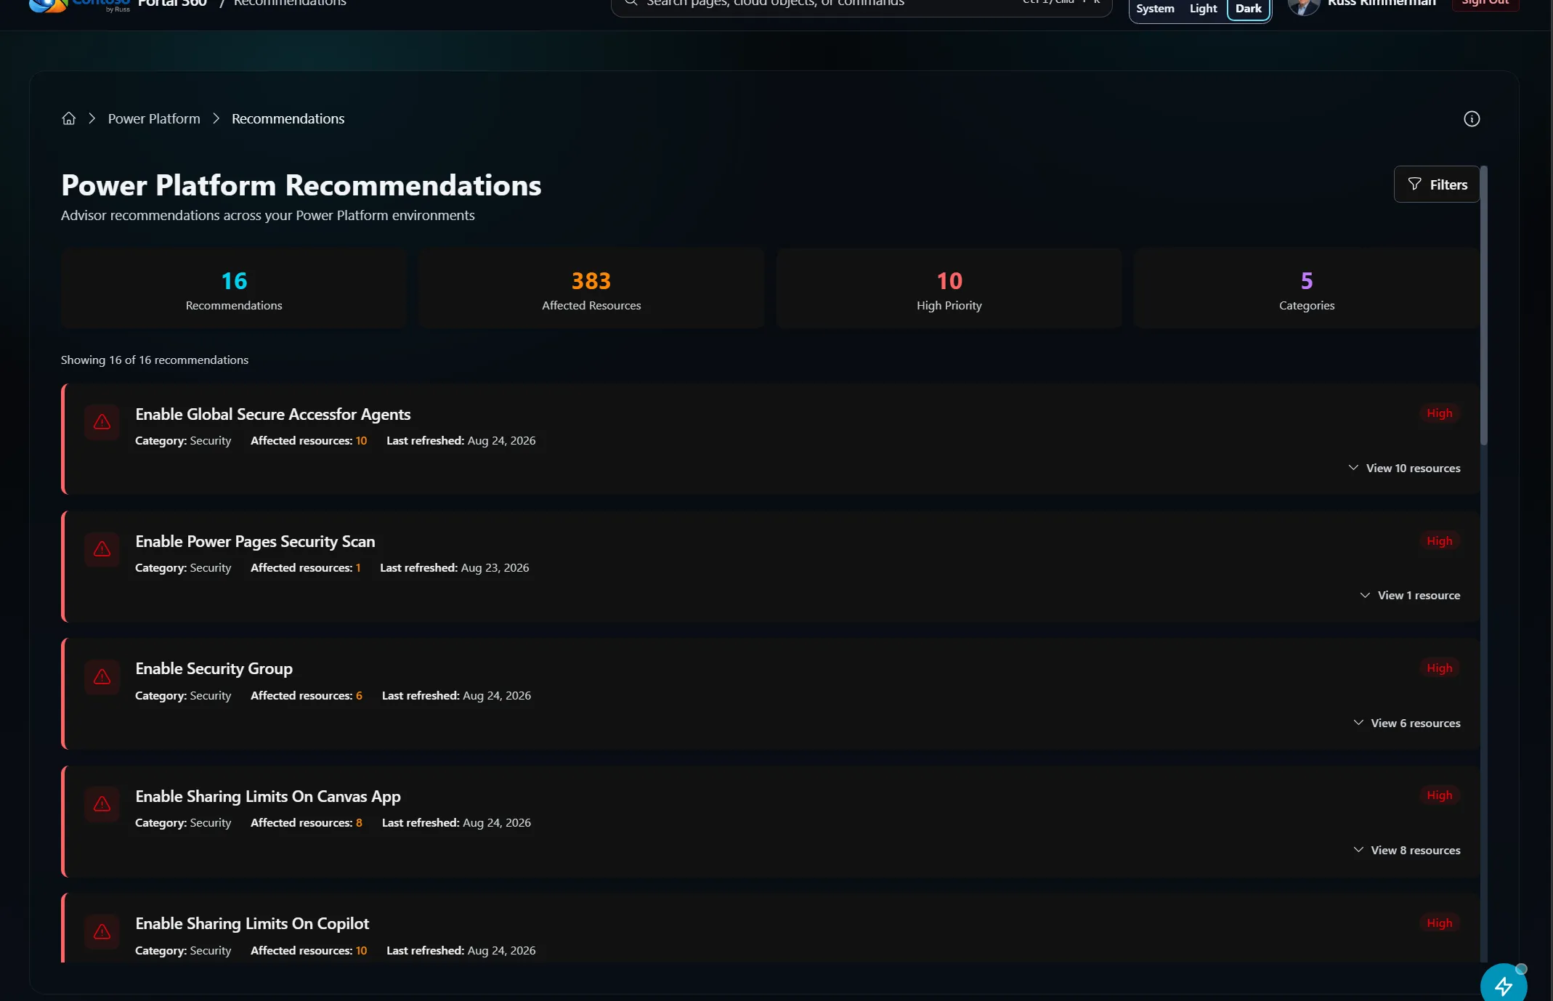Expand View 6 resources
The width and height of the screenshot is (1553, 1001).
(x=1407, y=724)
